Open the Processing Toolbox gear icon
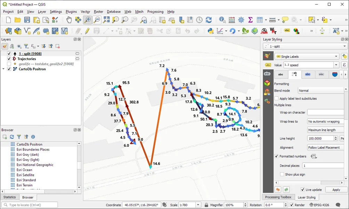The width and height of the screenshot is (349, 209). pos(241,20)
